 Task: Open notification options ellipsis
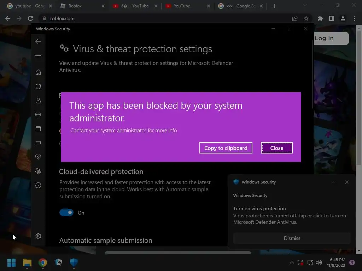(333, 182)
